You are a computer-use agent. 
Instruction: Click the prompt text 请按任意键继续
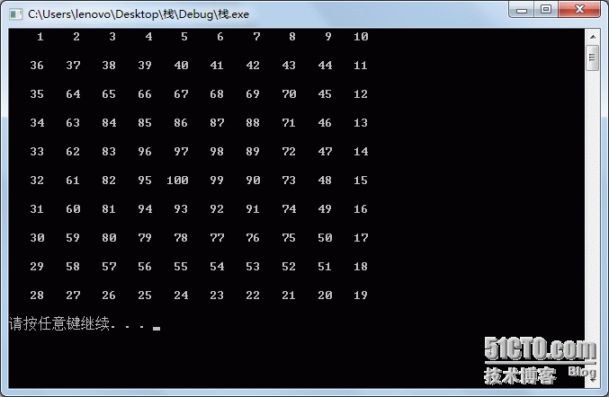(59, 323)
